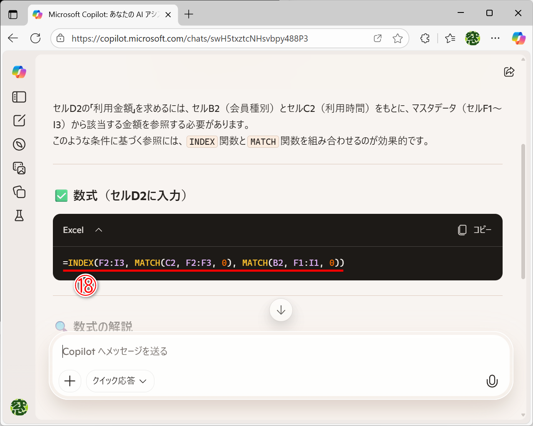Viewport: 533px width, 426px height.
Task: Click the Copilot logo atop the sidebar
Action: (19, 72)
